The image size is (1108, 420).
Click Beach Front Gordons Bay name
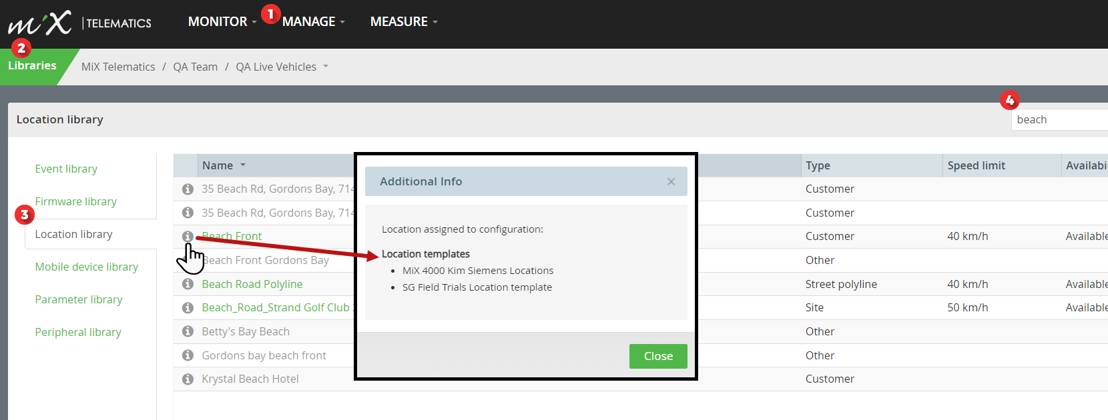tap(266, 261)
